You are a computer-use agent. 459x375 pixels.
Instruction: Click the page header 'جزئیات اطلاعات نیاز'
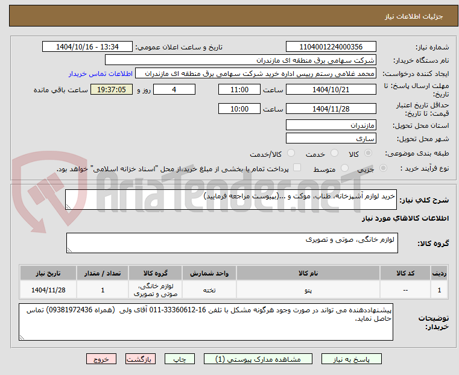point(414,16)
